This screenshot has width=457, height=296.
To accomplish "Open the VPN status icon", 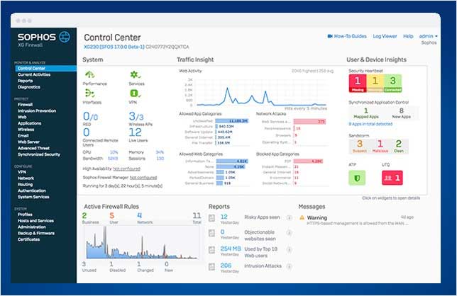I will 135,93.
